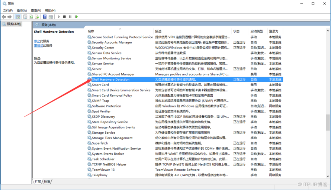Viewport: 331px width, 190px height.
Task: Open the 文件(F) menu
Action: (x=7, y=10)
